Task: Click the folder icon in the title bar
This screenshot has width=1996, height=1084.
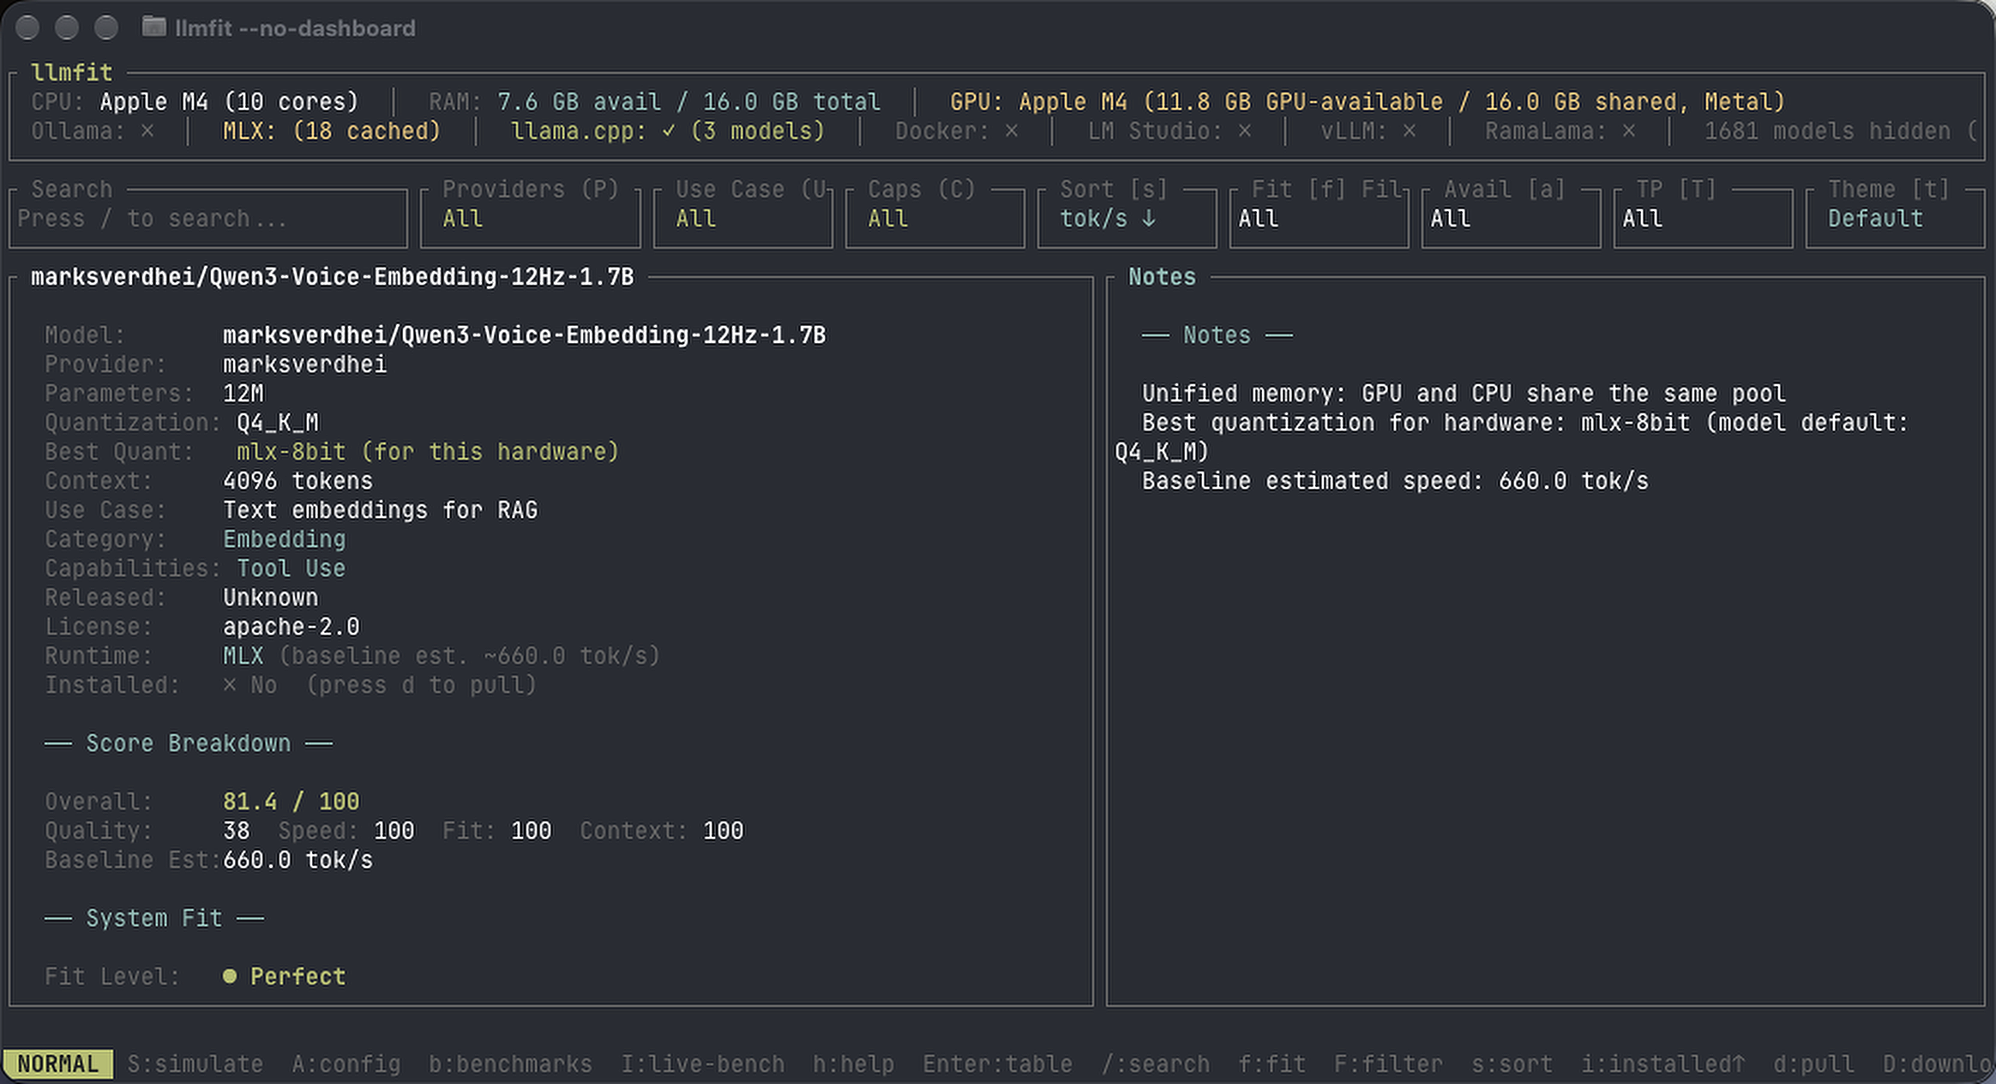Action: pyautogui.click(x=153, y=27)
